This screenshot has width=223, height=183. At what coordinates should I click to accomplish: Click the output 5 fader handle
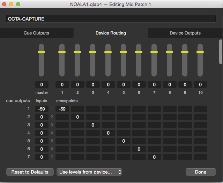tap(124, 52)
